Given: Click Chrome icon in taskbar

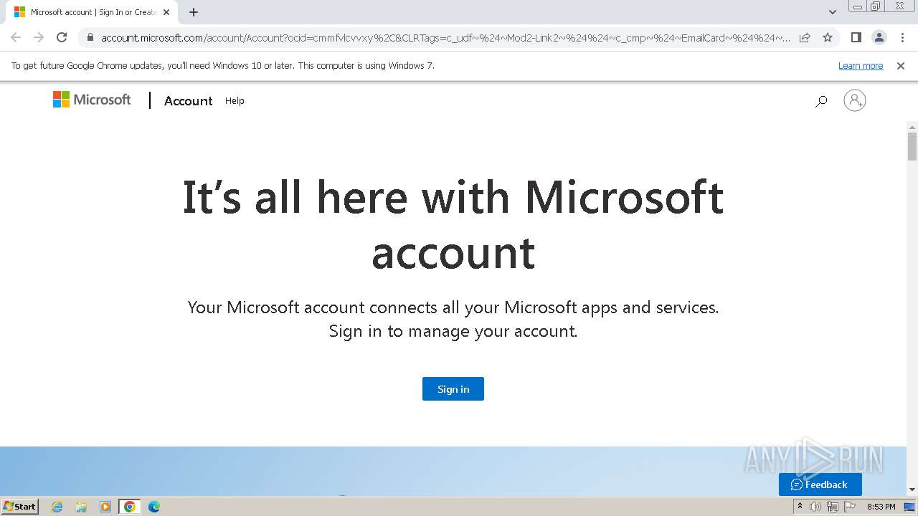Looking at the screenshot, I should pyautogui.click(x=129, y=507).
